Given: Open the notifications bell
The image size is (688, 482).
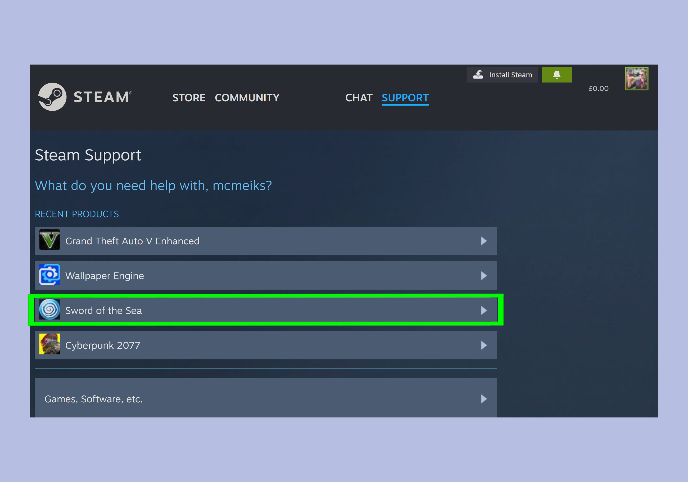Looking at the screenshot, I should click(x=556, y=75).
